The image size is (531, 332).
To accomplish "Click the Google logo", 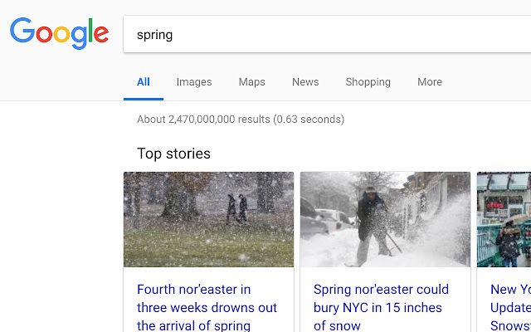I will coord(59,32).
